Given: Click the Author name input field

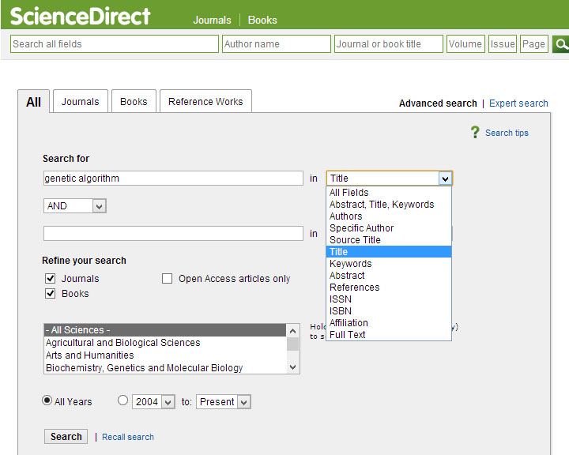Looking at the screenshot, I should click(x=275, y=44).
